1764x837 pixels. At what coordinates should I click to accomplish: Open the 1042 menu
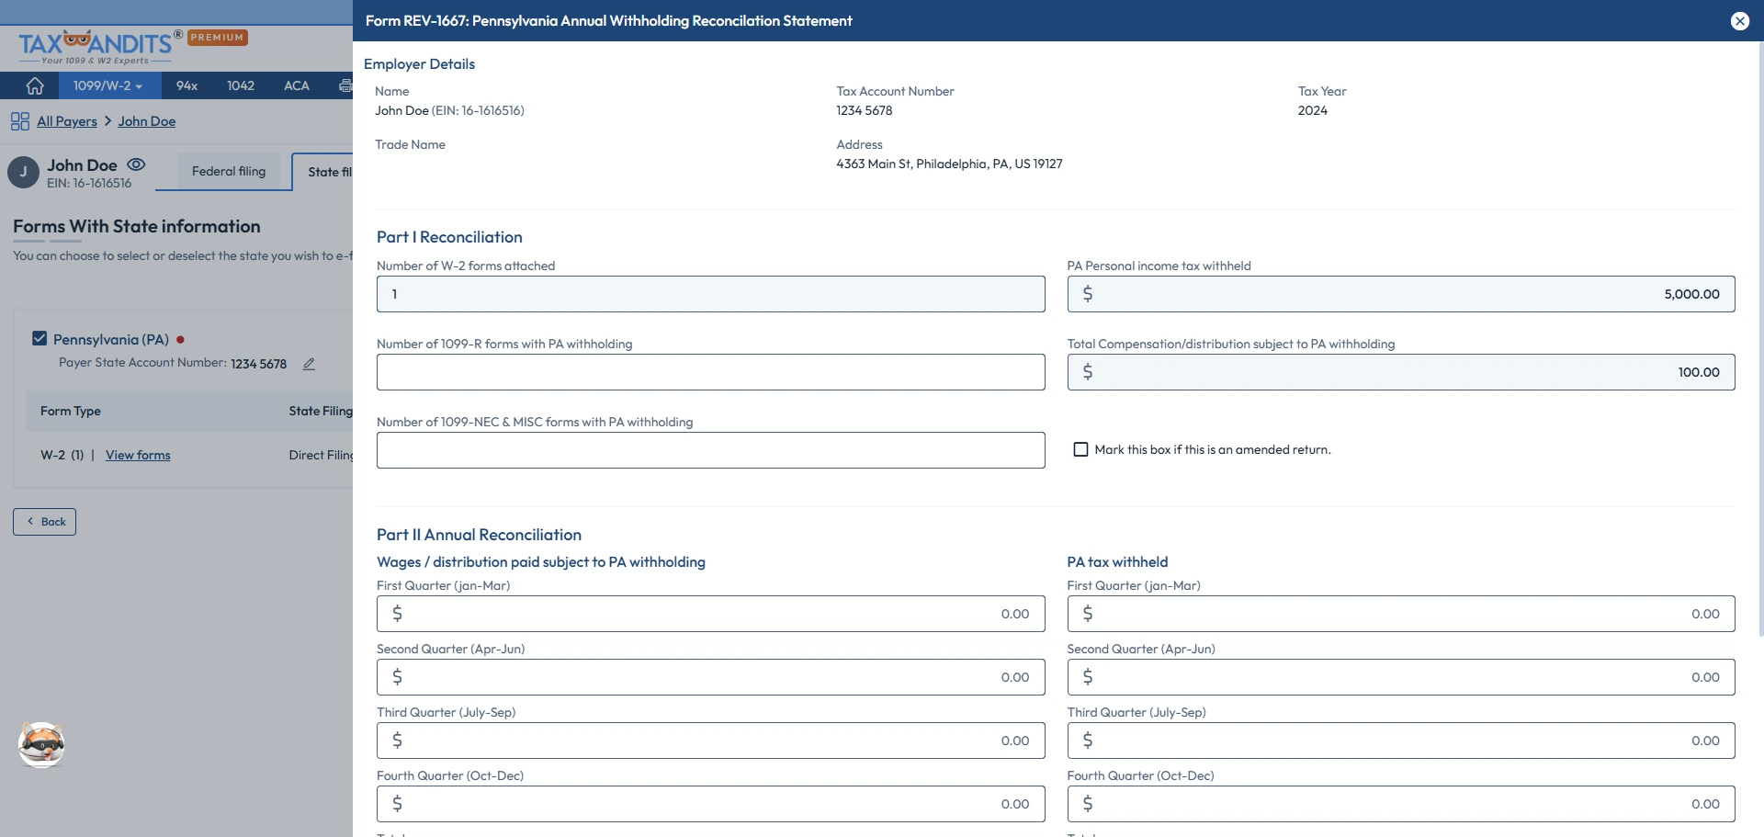tap(241, 85)
